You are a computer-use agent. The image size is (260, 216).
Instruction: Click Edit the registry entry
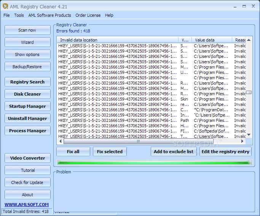coord(225,152)
